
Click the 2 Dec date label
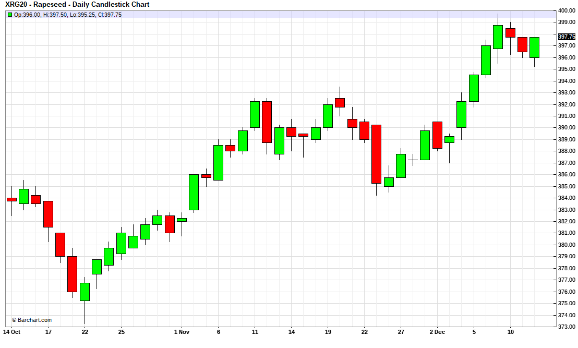[x=437, y=332]
